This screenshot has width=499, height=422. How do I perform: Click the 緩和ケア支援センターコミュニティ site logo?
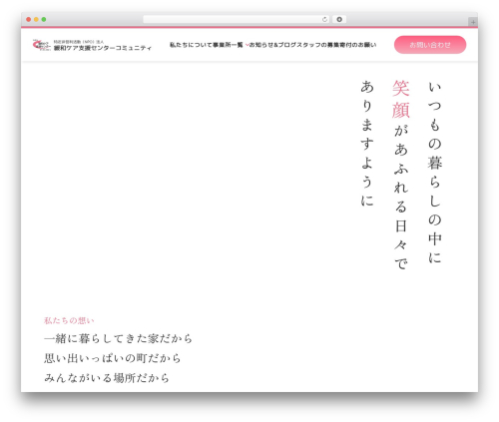point(41,45)
